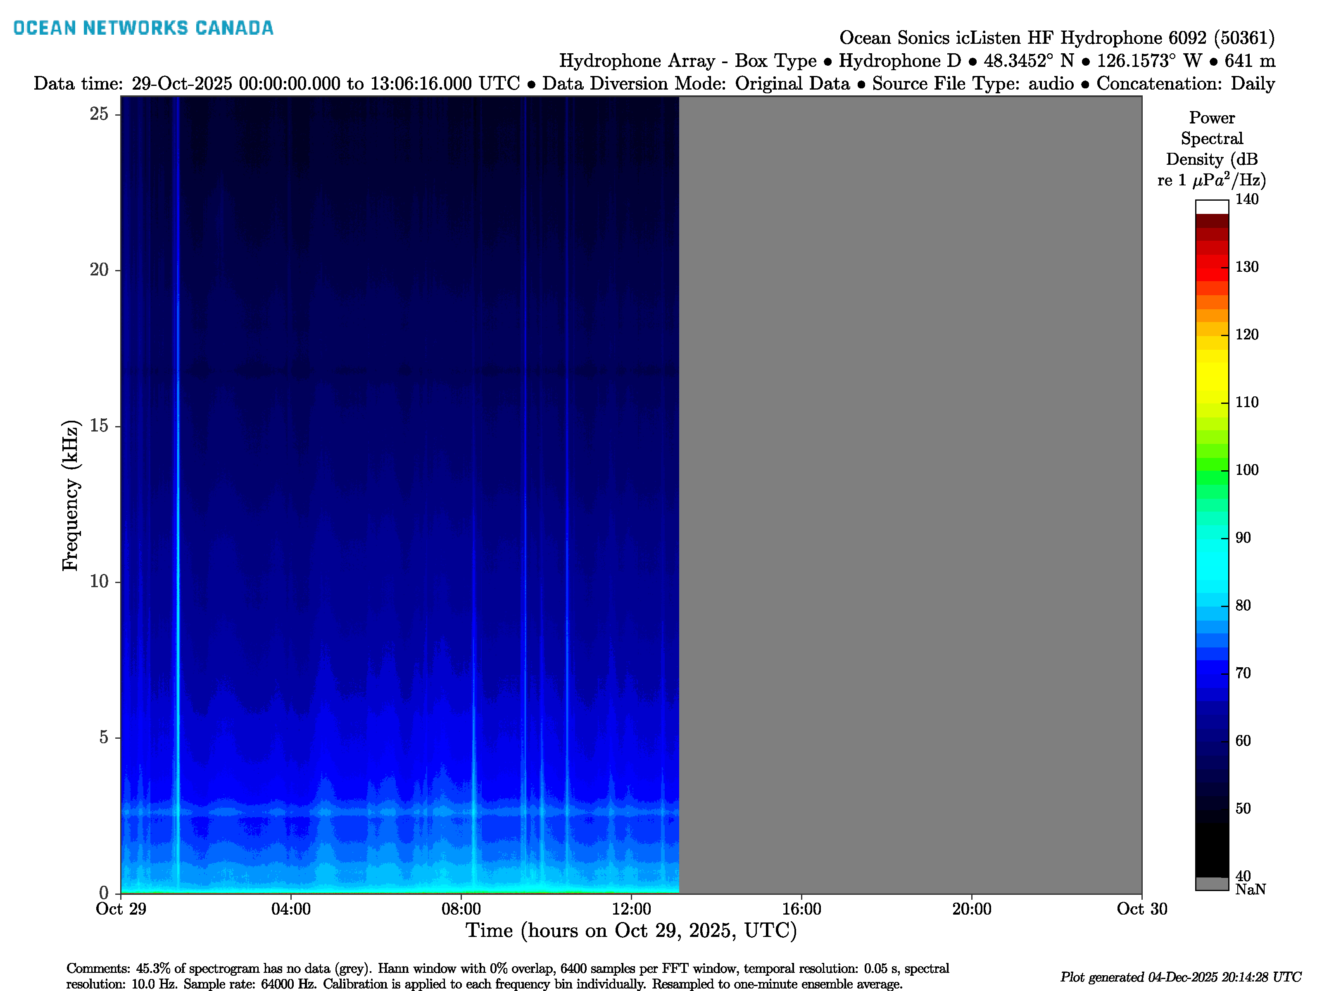Screen dimensions: 1322x991
Task: Click the grey no-data region of spectrogram
Action: coord(910,495)
